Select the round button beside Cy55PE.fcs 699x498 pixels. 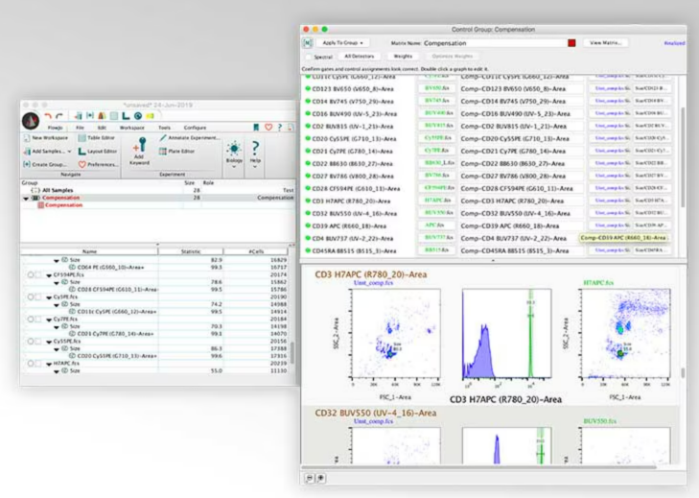pos(31,342)
